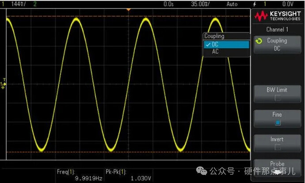305x183 pixels.
Task: Click the rotating arrow icon beside Coupling
Action: (259, 41)
